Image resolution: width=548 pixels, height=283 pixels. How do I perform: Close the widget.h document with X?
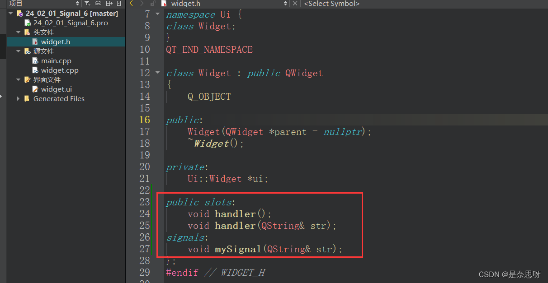click(x=295, y=3)
